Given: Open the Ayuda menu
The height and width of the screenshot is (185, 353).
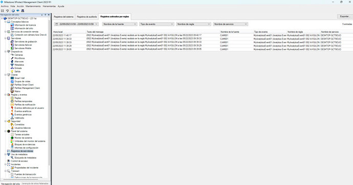Looking at the screenshot, I should point(61,6).
